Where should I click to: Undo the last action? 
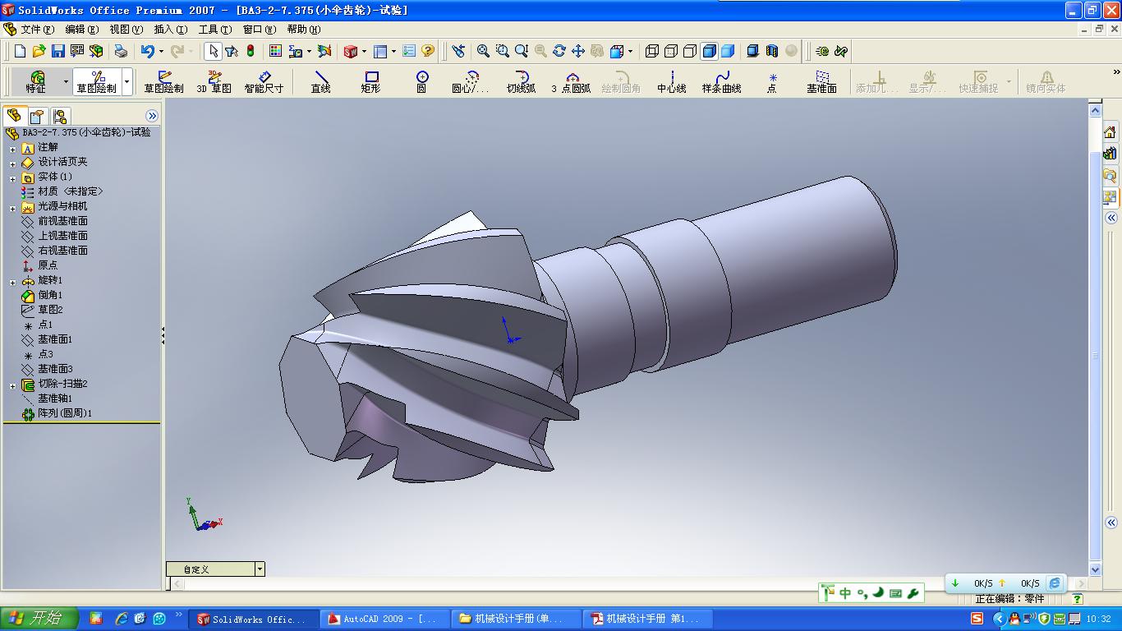[147, 51]
